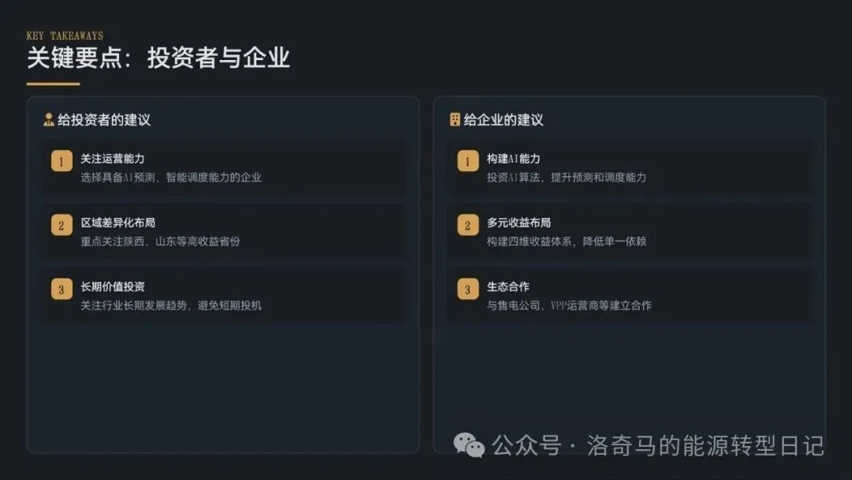The height and width of the screenshot is (480, 852).
Task: Open the 生态合作 card
Action: (630, 296)
